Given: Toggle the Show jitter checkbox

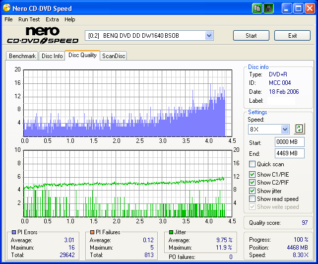Looking at the screenshot, I should (253, 191).
